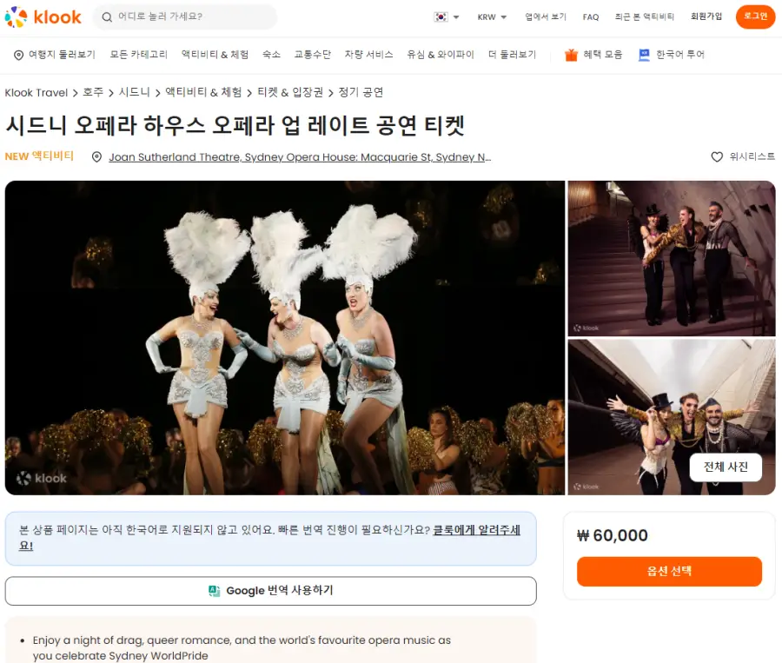Viewport: 782px width, 663px height.
Task: Open '여행지 둘러보기' with pin icon
Action: [x=55, y=55]
